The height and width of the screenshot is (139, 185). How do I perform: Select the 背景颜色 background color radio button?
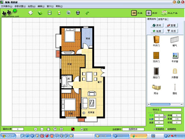[155, 129]
